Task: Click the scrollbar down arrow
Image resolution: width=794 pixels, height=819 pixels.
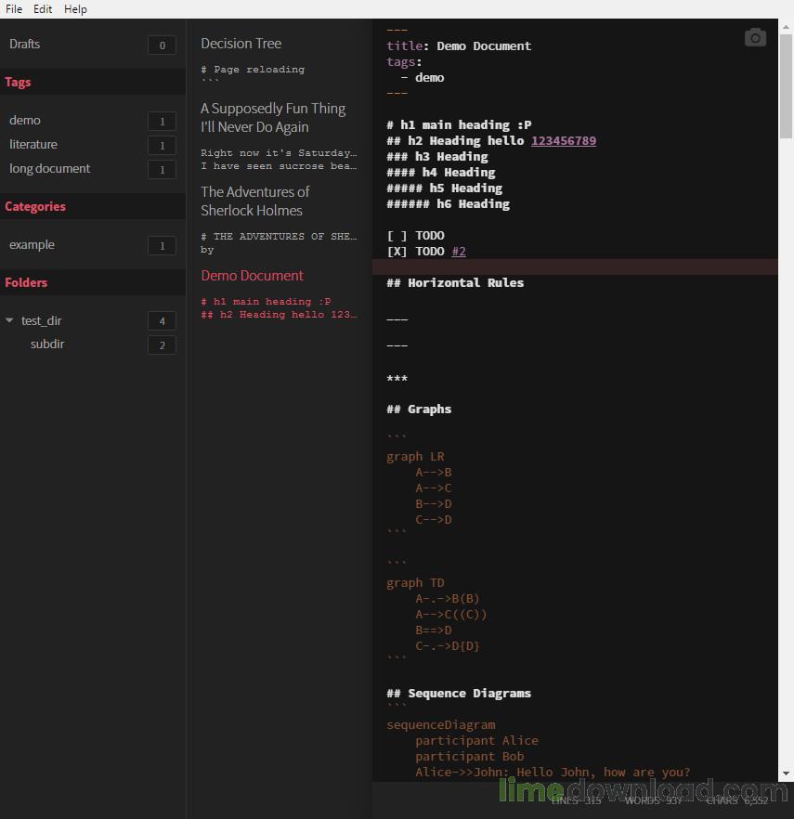Action: click(786, 773)
